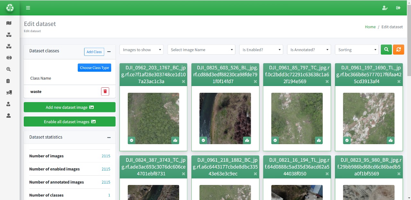Viewport: 411px width, 200px height.
Task: Click the Add Class button
Action: pyautogui.click(x=94, y=52)
